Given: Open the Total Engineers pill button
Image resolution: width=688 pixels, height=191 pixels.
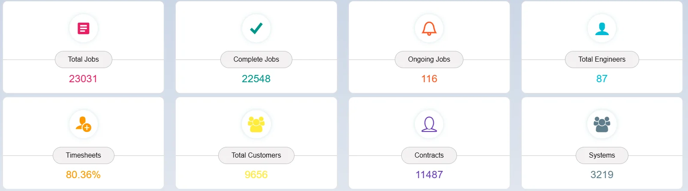Looking at the screenshot, I should point(602,60).
